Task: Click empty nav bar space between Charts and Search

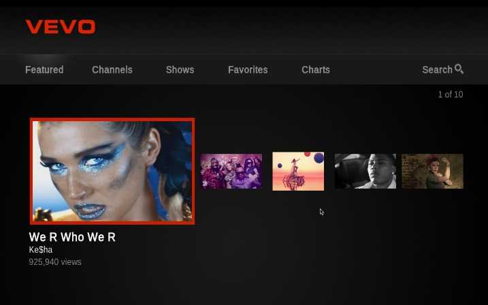Action: (374, 69)
